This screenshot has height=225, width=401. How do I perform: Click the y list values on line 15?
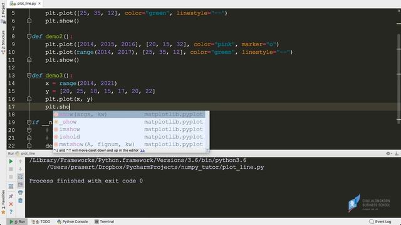click(x=107, y=91)
